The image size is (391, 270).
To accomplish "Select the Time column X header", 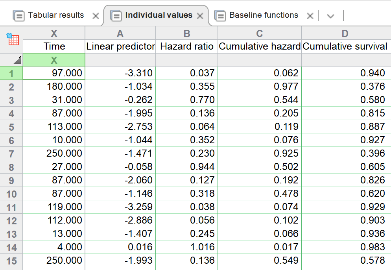I will click(54, 34).
